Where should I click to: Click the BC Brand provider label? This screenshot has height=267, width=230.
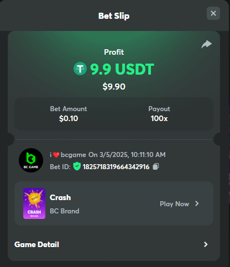pos(65,211)
